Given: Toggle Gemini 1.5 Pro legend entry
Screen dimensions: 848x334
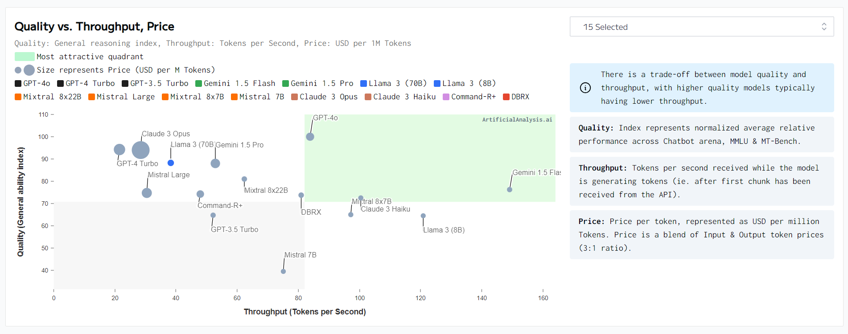Looking at the screenshot, I should 318,83.
